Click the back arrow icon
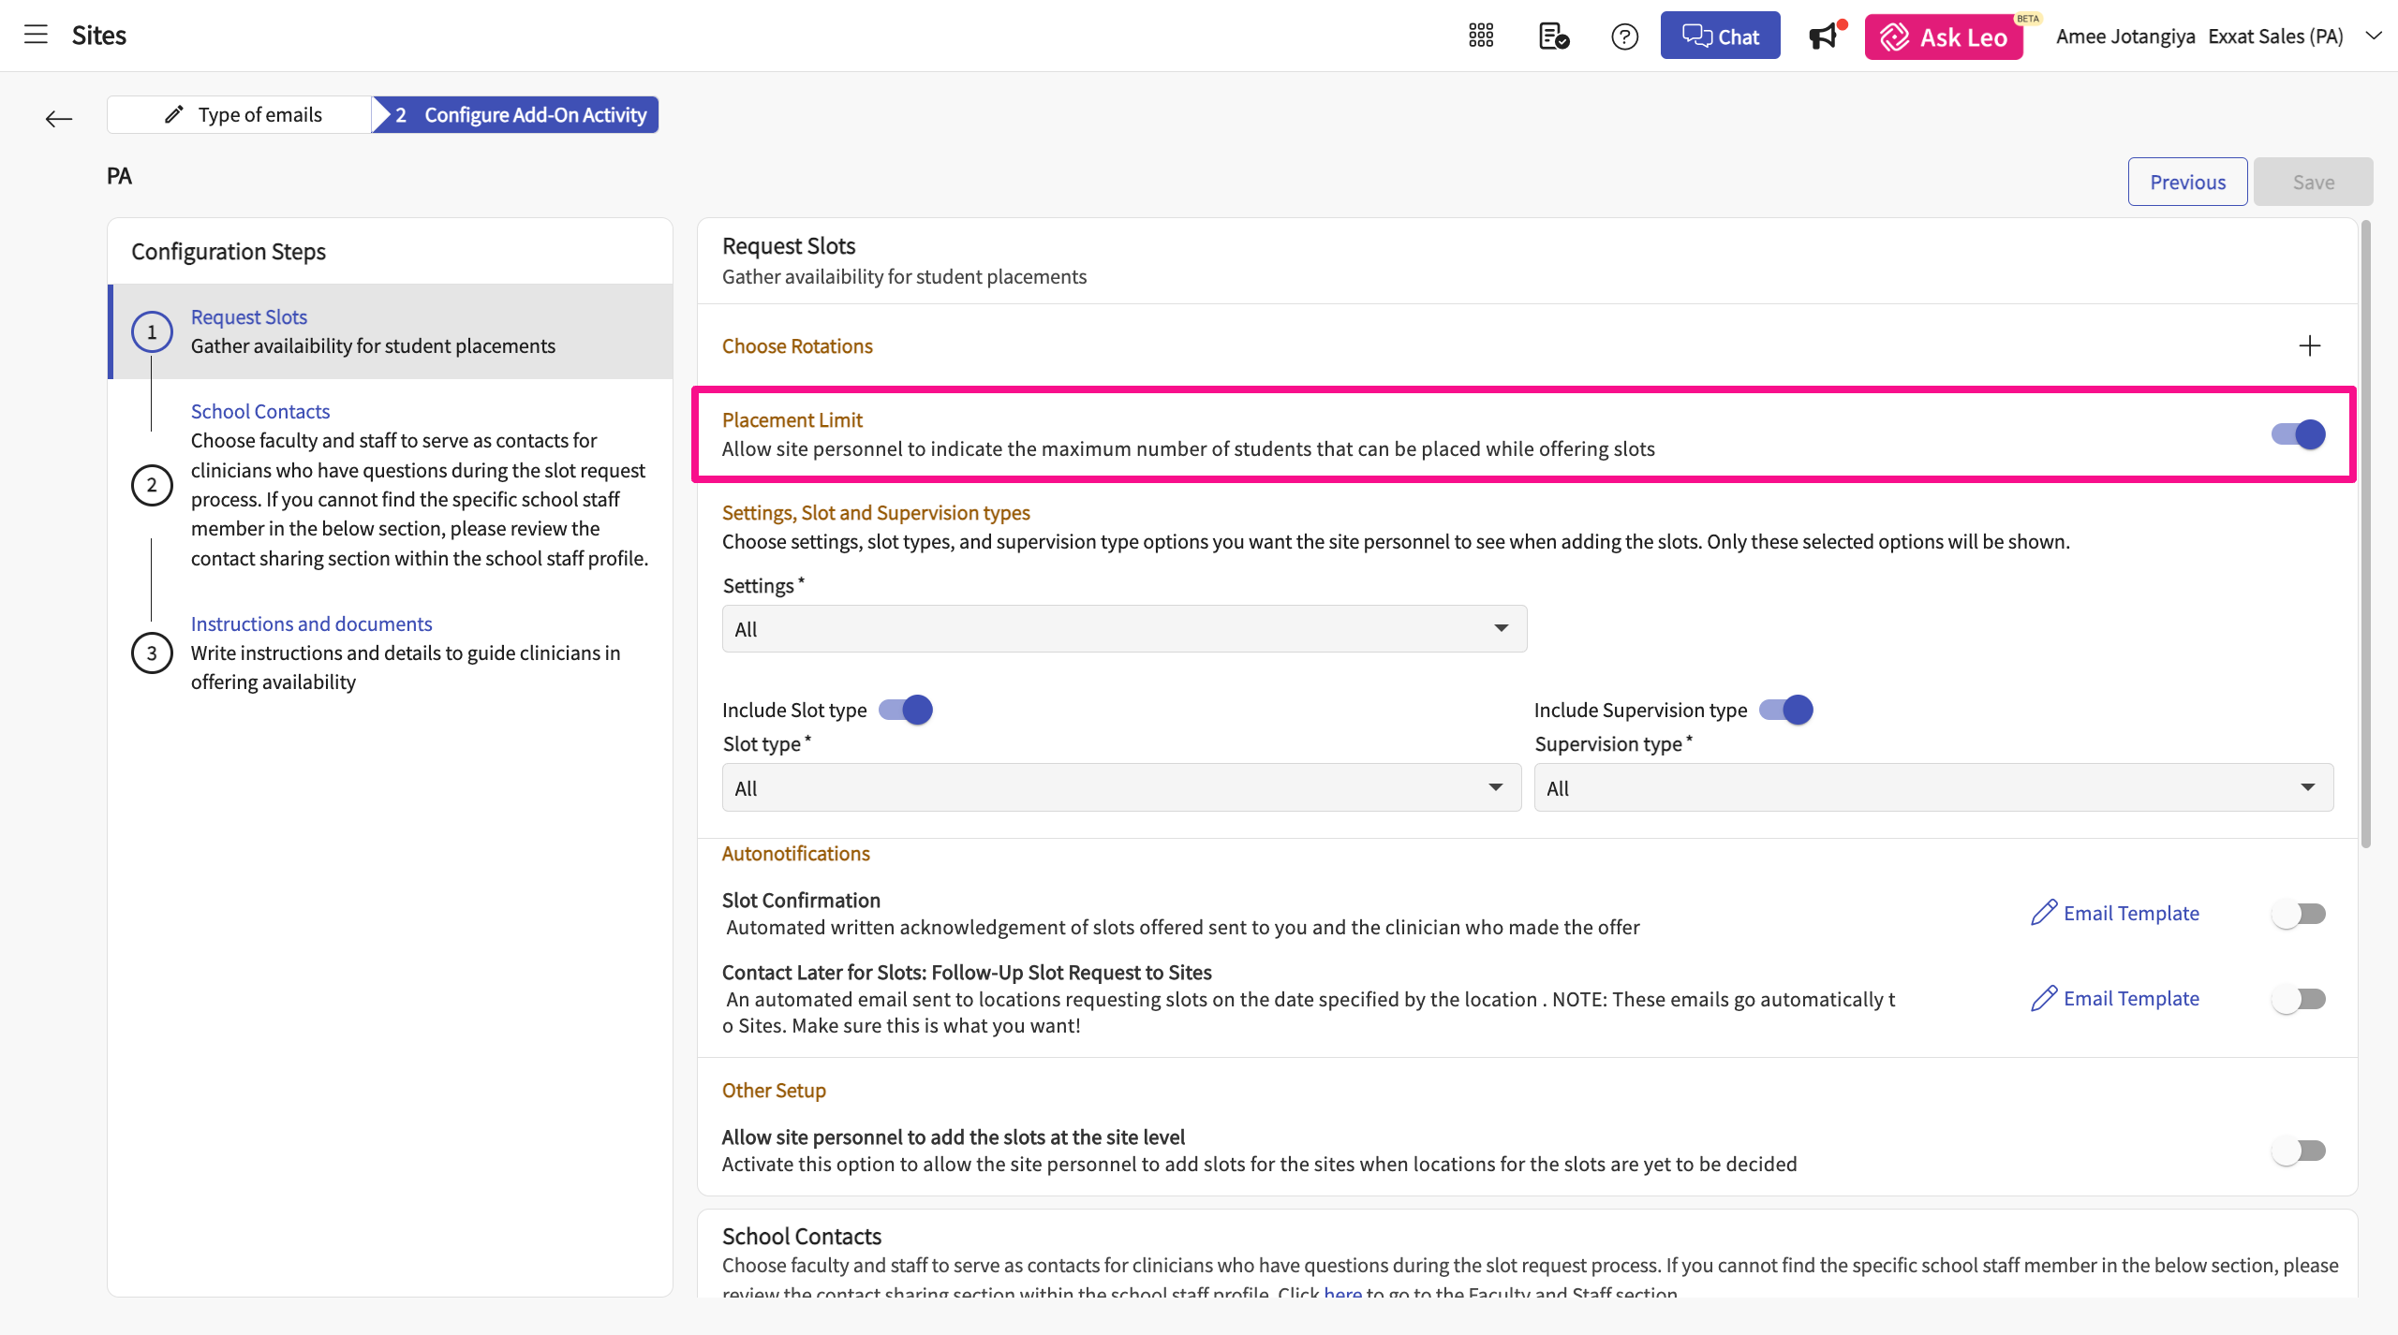Image resolution: width=2398 pixels, height=1335 pixels. point(59,119)
